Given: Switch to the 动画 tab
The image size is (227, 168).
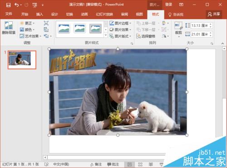Looking at the screenshot, I should 84,14.
